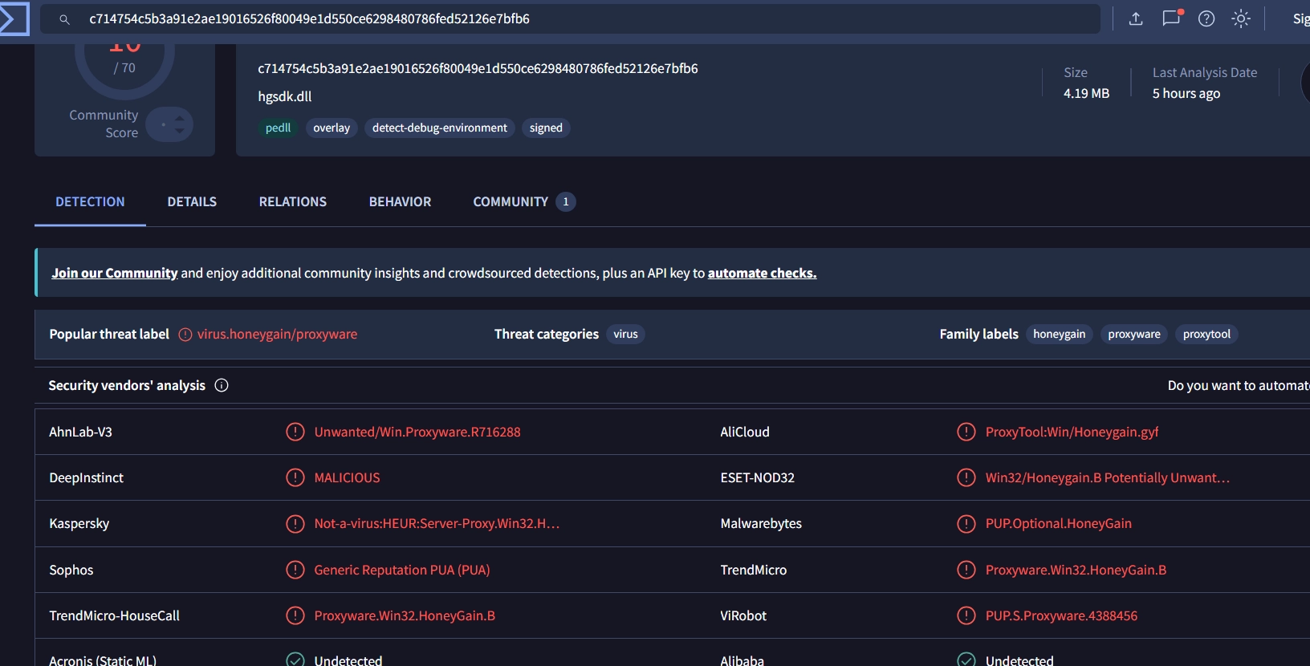Click the Malwarebytes vendor name
Image resolution: width=1310 pixels, height=666 pixels.
tap(761, 524)
